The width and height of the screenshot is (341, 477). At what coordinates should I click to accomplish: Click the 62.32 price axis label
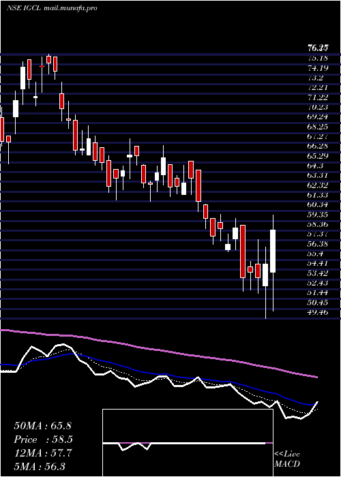tap(318, 185)
